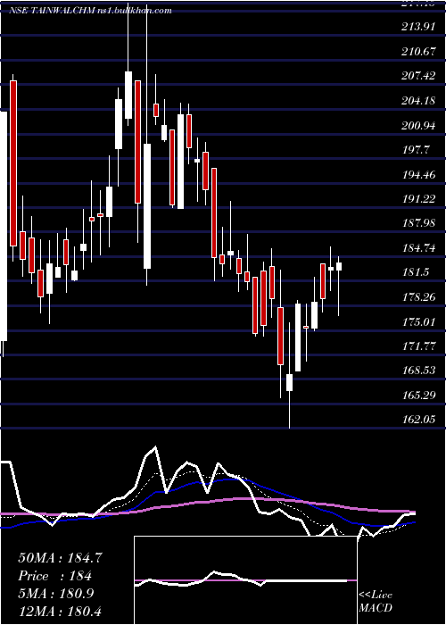Click the 168.53 price axis label
This screenshot has width=446, height=625.
418,371
